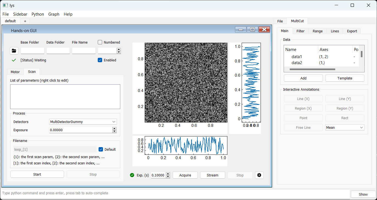Click the green checkmark status icon
Screen dimensions: 377x200
pyautogui.click(x=14, y=60)
